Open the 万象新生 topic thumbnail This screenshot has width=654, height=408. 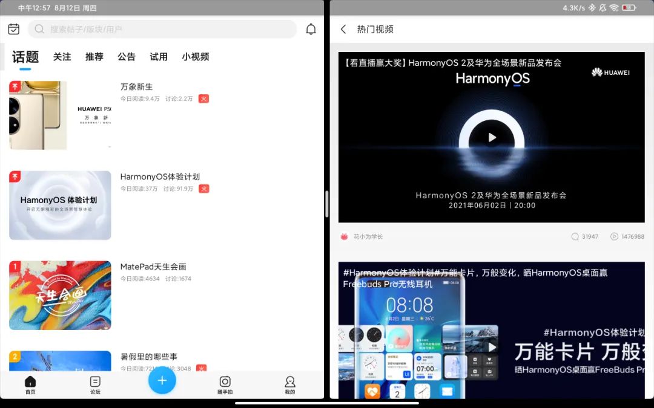pyautogui.click(x=60, y=115)
